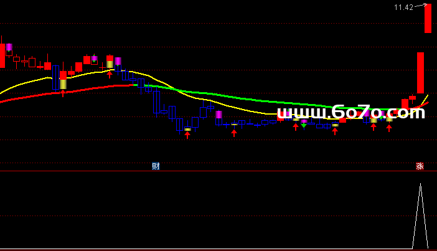Select the second tall red candle on right
The width and height of the screenshot is (437, 251).
point(420,72)
